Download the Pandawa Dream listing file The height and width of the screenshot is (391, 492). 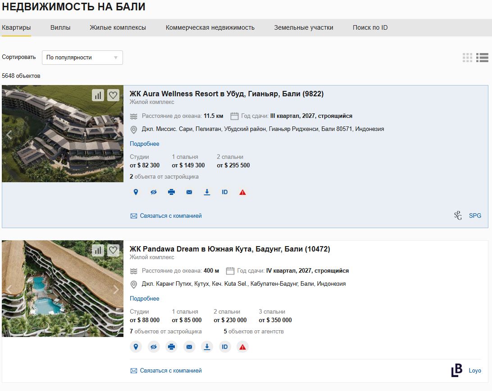pos(207,347)
